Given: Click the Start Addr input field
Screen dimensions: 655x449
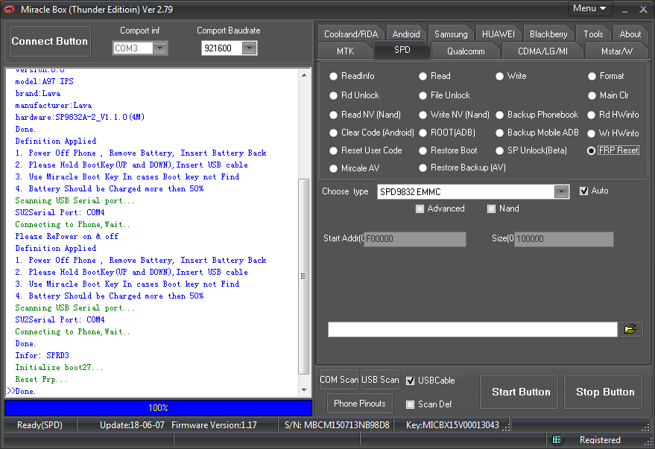Looking at the screenshot, I should click(x=415, y=239).
